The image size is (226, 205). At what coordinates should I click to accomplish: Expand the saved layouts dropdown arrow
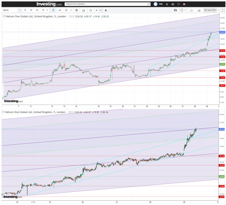click(219, 10)
